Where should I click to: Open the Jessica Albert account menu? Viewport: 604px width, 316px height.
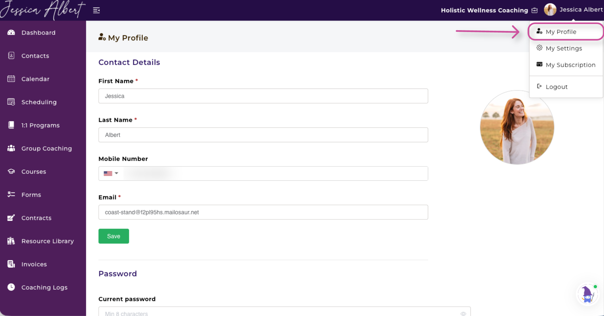[573, 10]
